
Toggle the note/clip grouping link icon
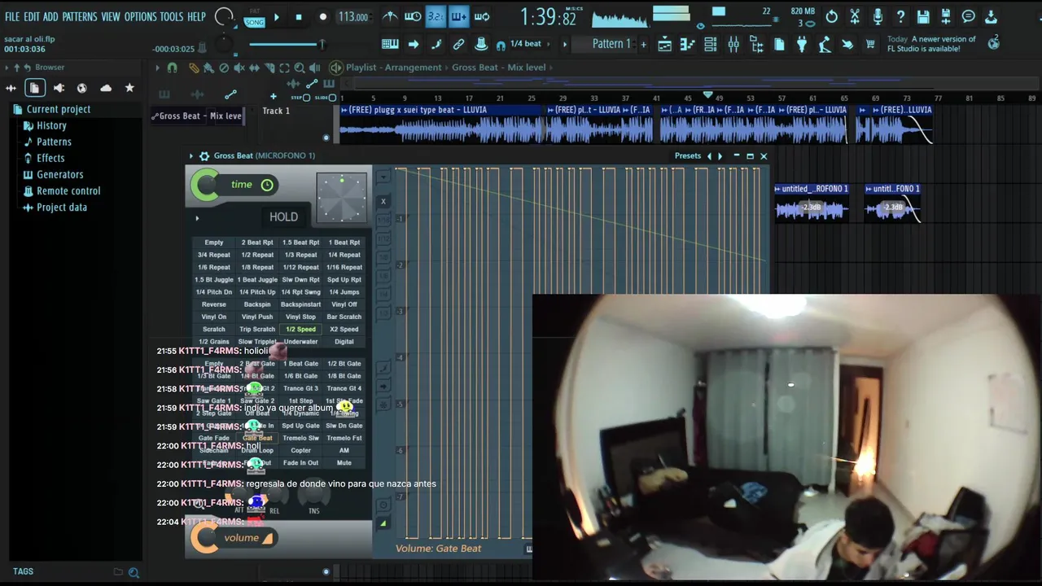click(x=459, y=44)
